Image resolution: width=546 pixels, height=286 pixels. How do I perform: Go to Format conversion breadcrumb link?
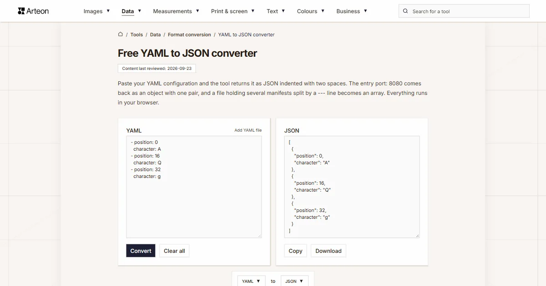189,35
